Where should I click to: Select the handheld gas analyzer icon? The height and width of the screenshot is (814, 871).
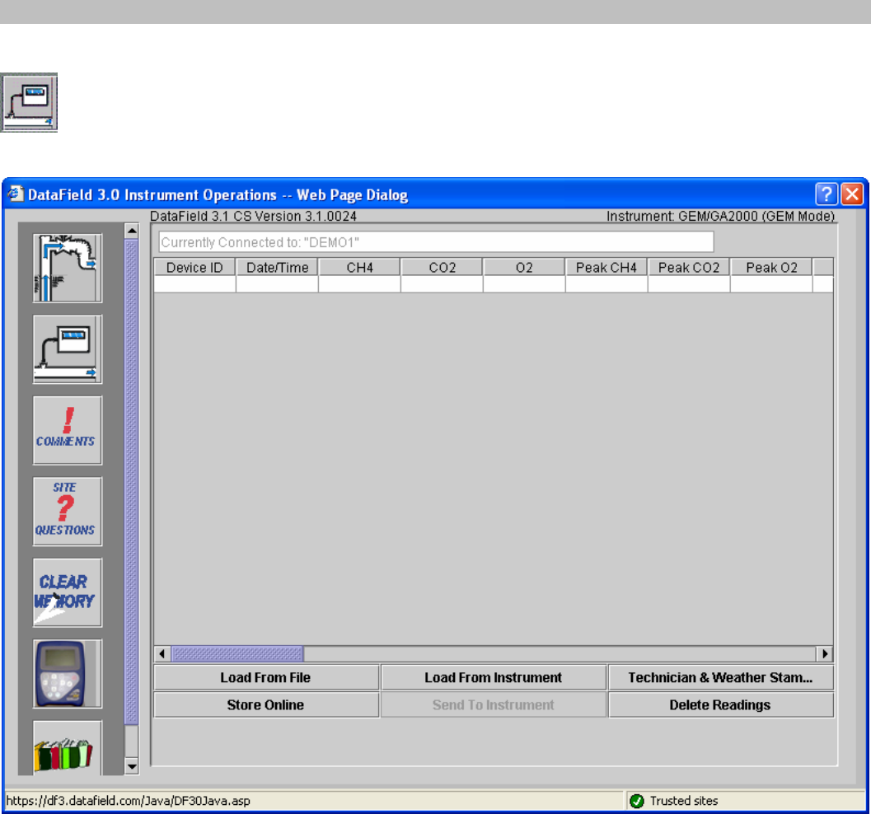[x=68, y=673]
